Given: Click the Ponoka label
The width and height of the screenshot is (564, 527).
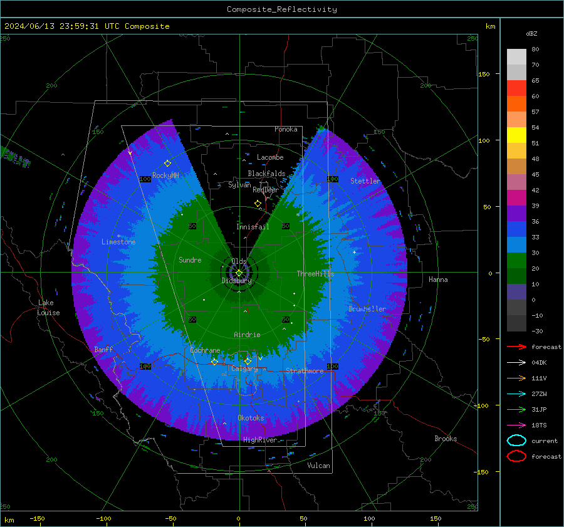Looking at the screenshot, I should tap(286, 129).
